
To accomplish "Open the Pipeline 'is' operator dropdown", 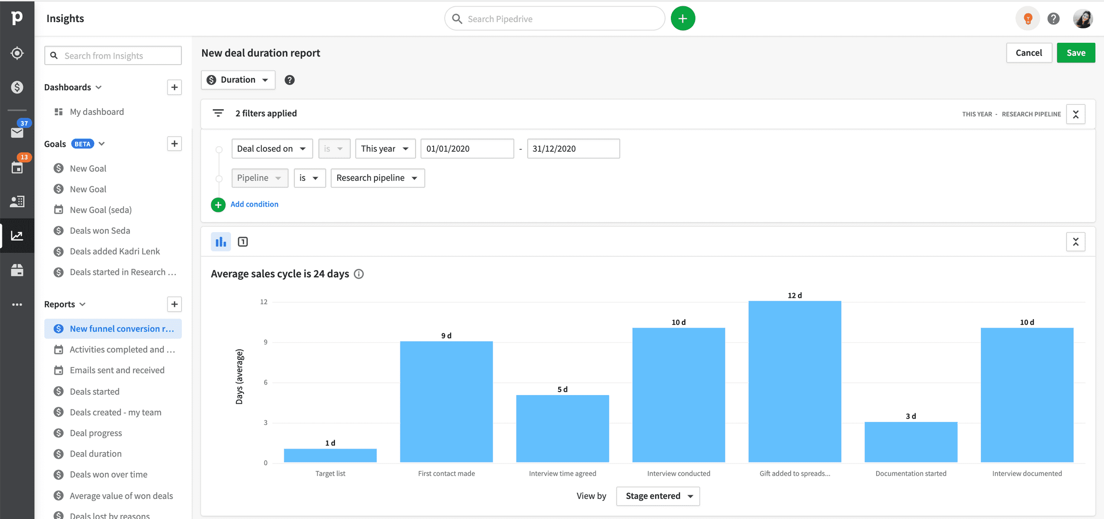I will coord(309,178).
